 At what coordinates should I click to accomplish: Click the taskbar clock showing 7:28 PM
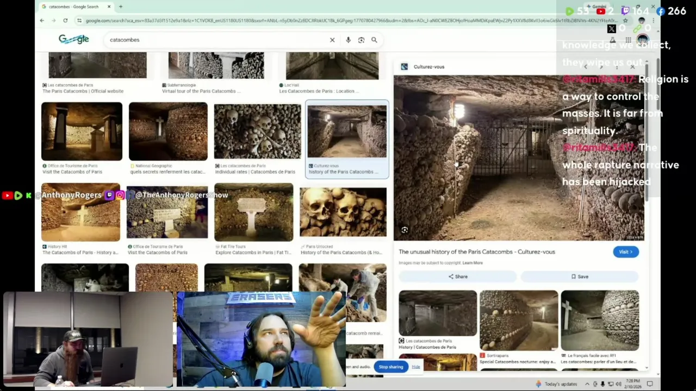pos(634,384)
